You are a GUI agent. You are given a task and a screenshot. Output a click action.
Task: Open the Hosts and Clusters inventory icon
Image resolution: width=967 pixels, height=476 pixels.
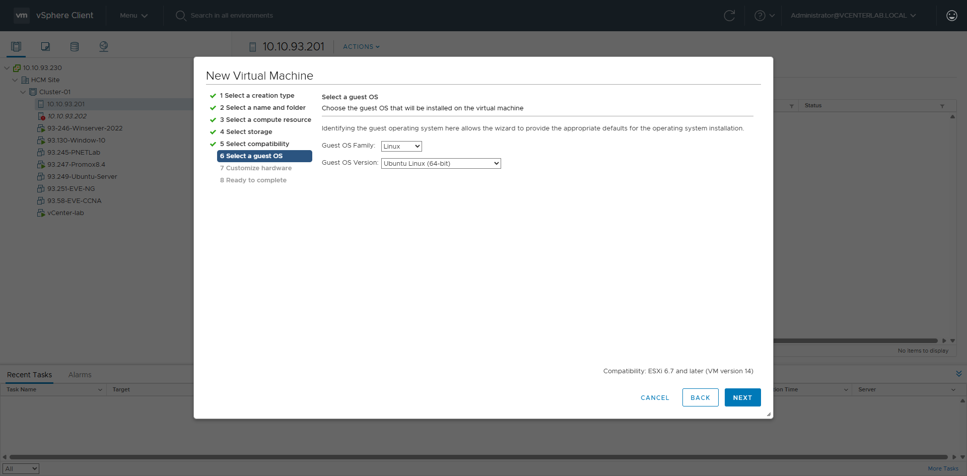point(16,47)
